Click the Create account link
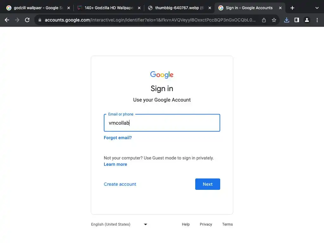This screenshot has width=324, height=243. coord(120,184)
